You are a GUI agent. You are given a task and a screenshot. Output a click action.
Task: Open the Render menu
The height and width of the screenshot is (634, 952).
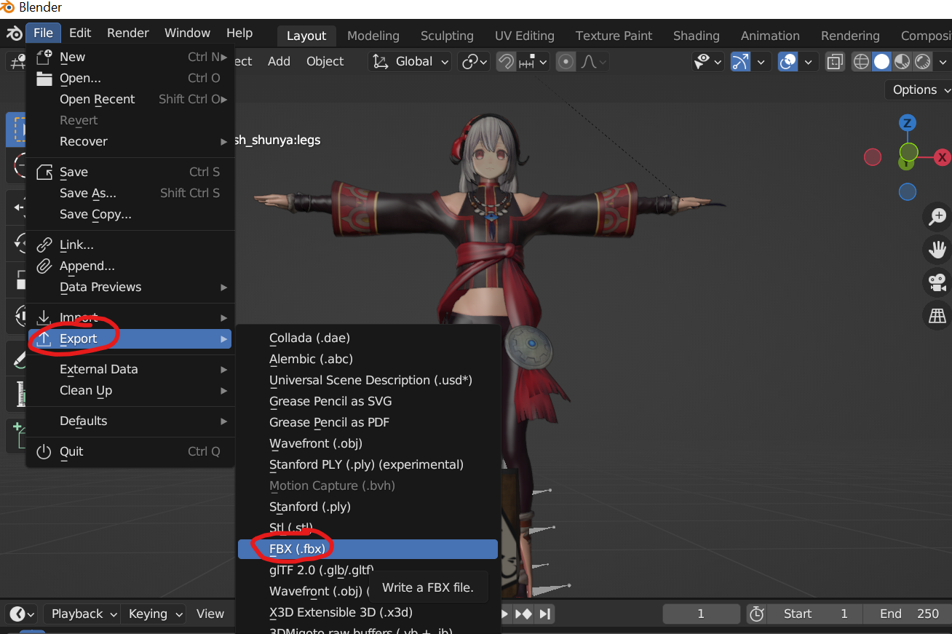pos(128,33)
